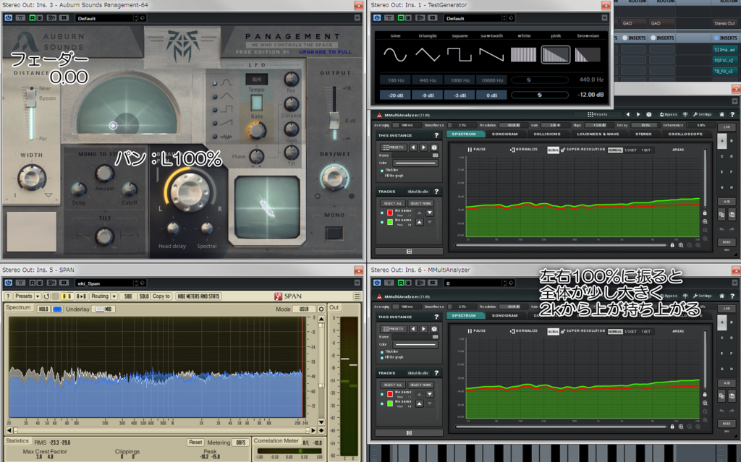
Task: Open SPAN Mode USER selector
Action: (x=304, y=309)
